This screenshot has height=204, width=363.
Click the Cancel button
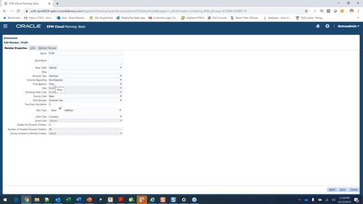(354, 190)
